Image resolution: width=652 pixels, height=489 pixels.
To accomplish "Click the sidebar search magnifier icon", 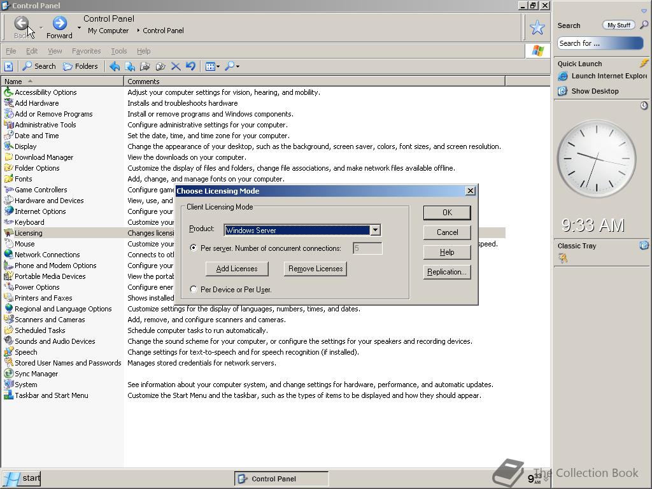I will pyautogui.click(x=644, y=25).
